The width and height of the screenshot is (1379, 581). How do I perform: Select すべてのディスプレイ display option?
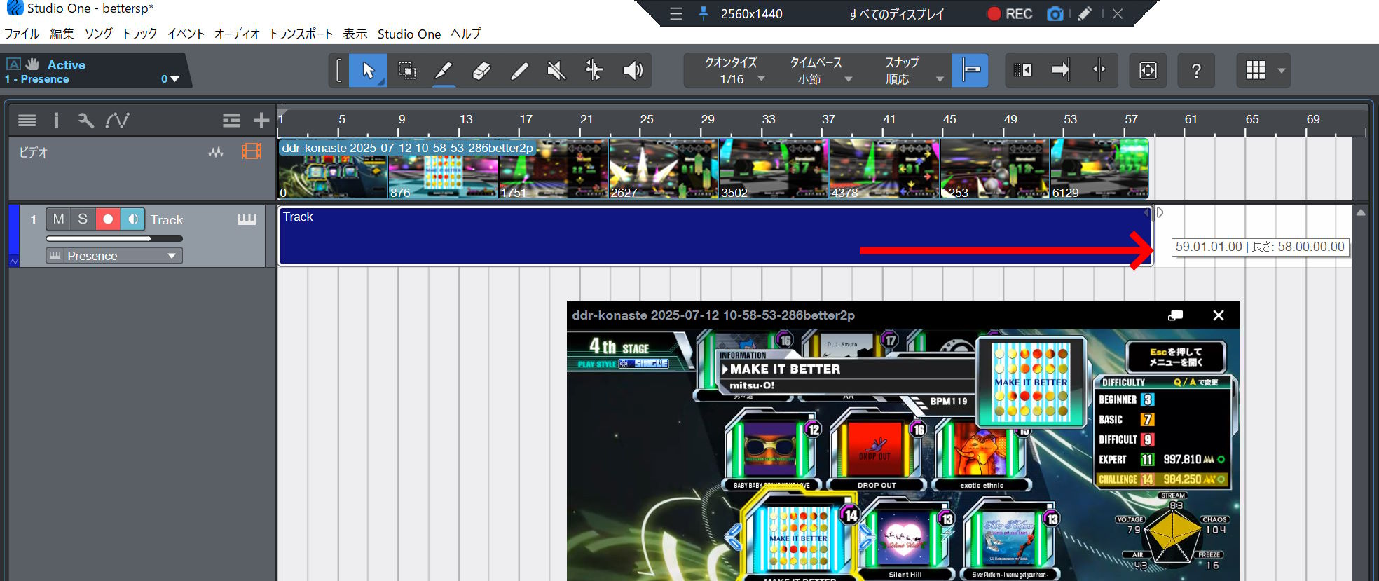896,14
